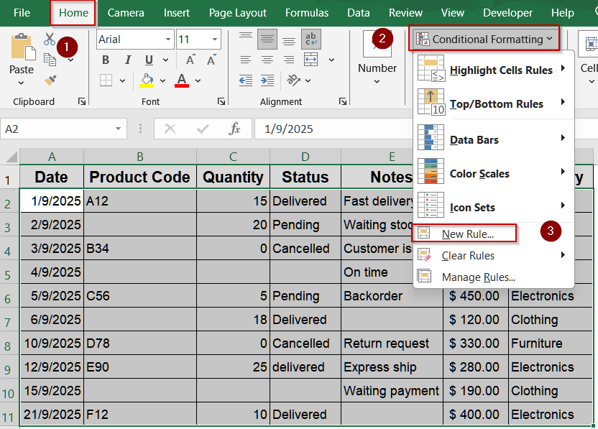Click the Borders icon
The width and height of the screenshot is (598, 429).
pos(106,80)
